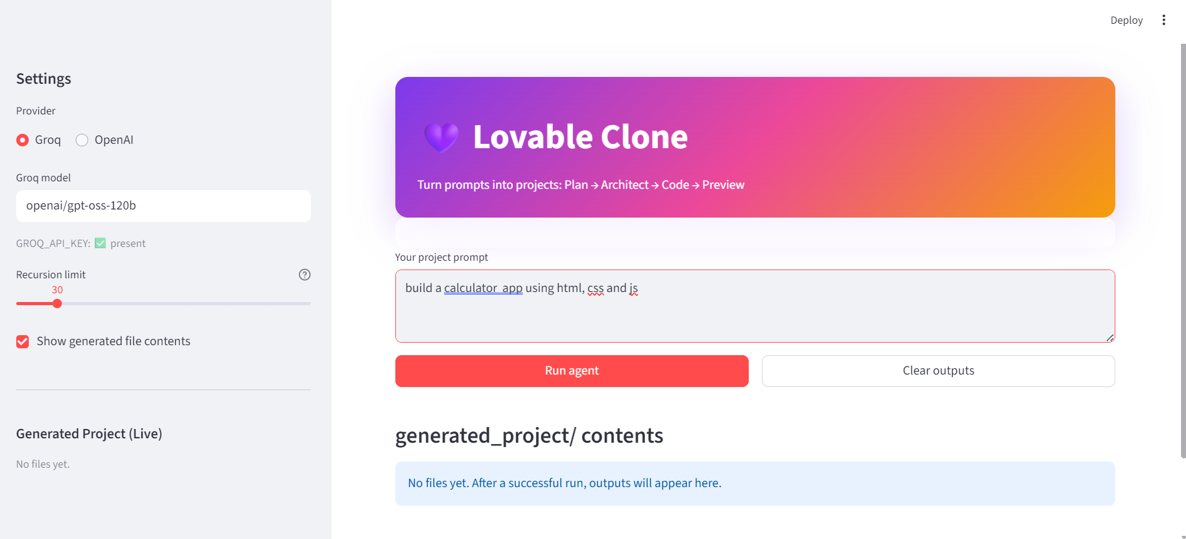The image size is (1186, 539).
Task: Click the textarea resize handle corner
Action: (x=1109, y=338)
